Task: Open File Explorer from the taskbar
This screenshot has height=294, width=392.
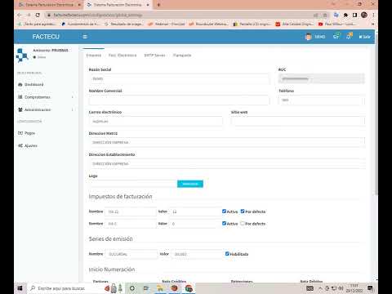Action: pos(160,288)
